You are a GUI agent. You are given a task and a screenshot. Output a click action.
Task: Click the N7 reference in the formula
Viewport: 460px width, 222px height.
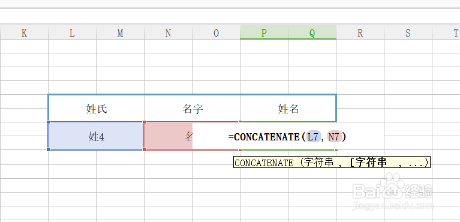335,137
